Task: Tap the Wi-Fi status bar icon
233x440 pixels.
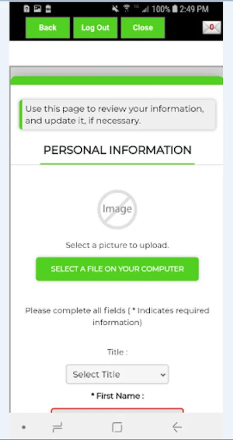Action: click(x=126, y=9)
